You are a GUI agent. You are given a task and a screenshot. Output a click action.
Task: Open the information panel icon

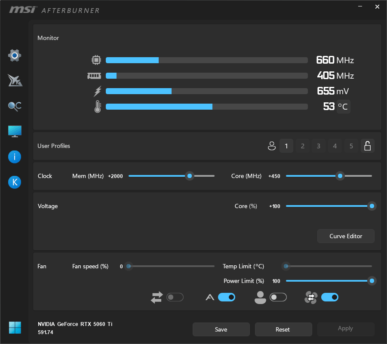coord(14,157)
